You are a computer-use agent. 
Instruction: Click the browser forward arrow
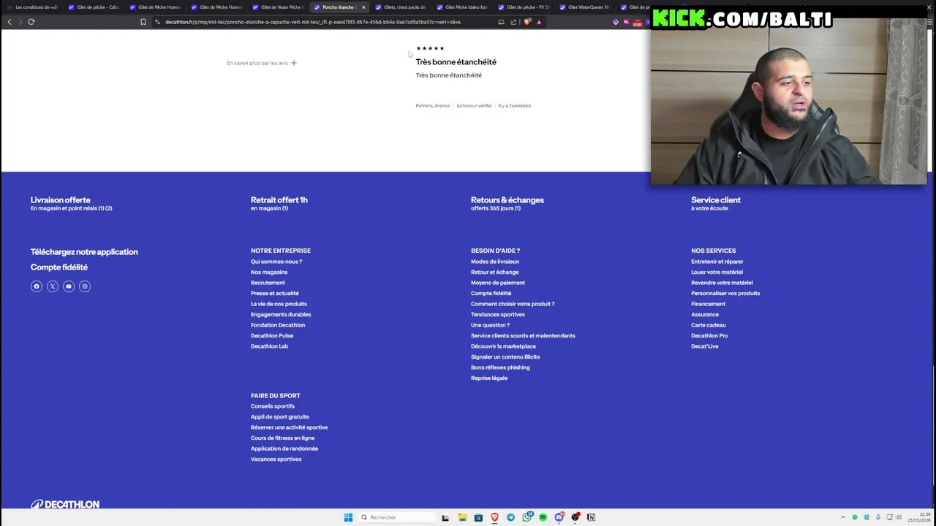(x=20, y=22)
